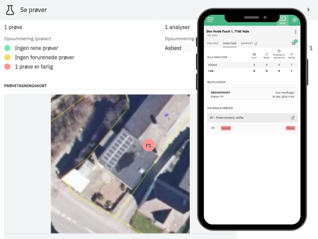Click the flask icon beside Se prøver
The height and width of the screenshot is (239, 318).
(10, 10)
